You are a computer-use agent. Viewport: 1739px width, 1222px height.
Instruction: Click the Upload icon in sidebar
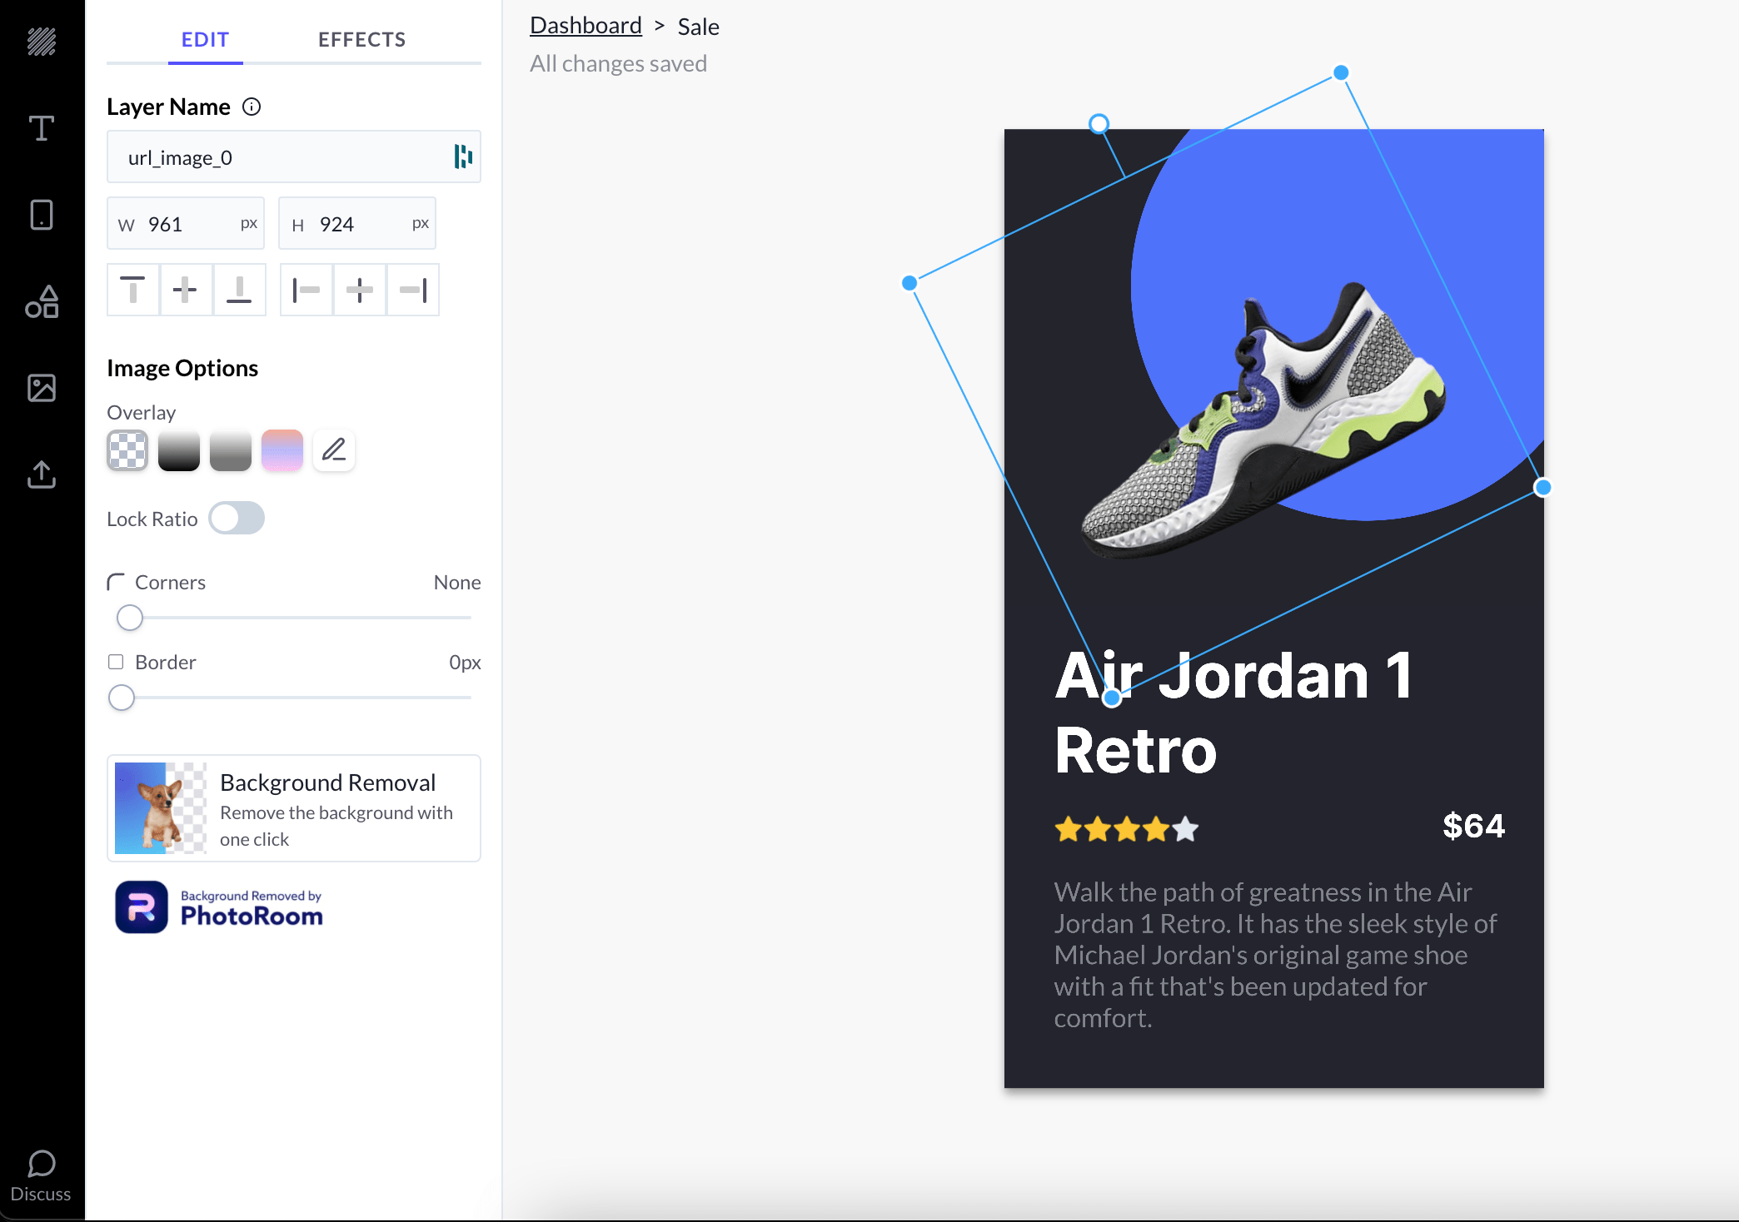(41, 474)
